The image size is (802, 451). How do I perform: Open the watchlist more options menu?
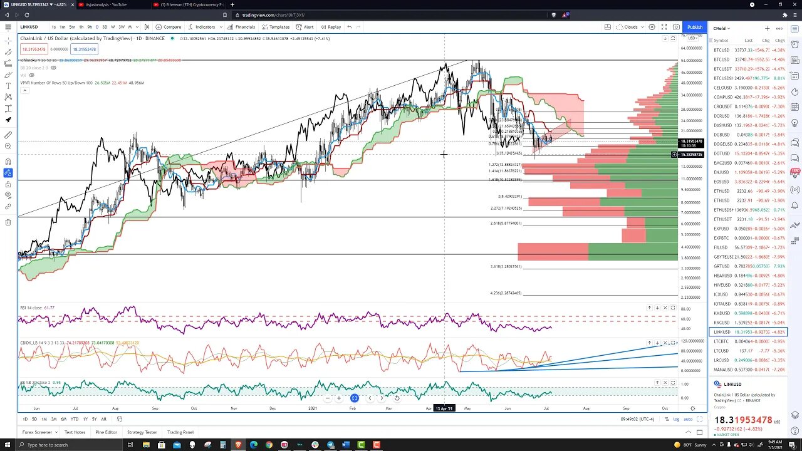[779, 28]
